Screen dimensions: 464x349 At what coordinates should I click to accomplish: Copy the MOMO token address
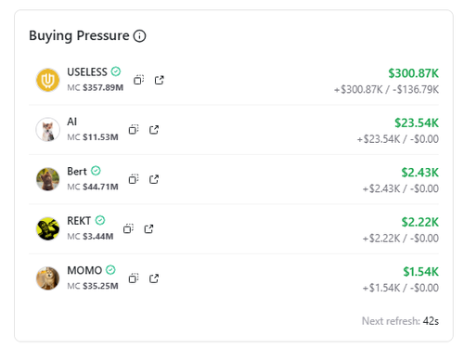(x=134, y=278)
